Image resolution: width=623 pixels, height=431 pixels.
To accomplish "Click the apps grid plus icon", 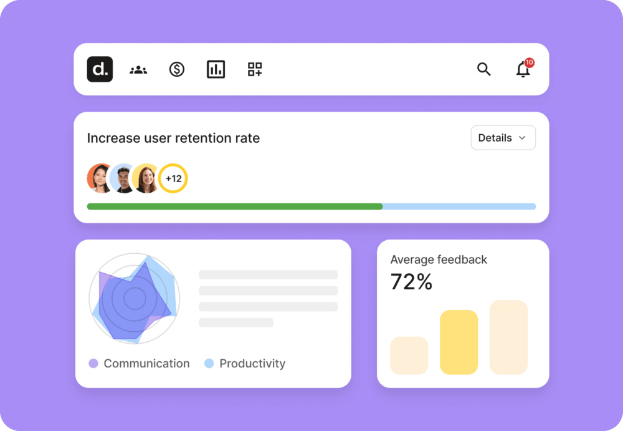I will click(255, 70).
